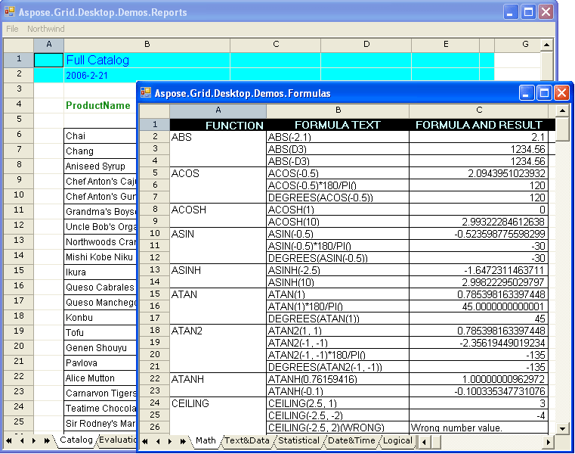This screenshot has width=575, height=454.
Task: Go to previous sheet tab in Reports window
Action: click(22, 440)
